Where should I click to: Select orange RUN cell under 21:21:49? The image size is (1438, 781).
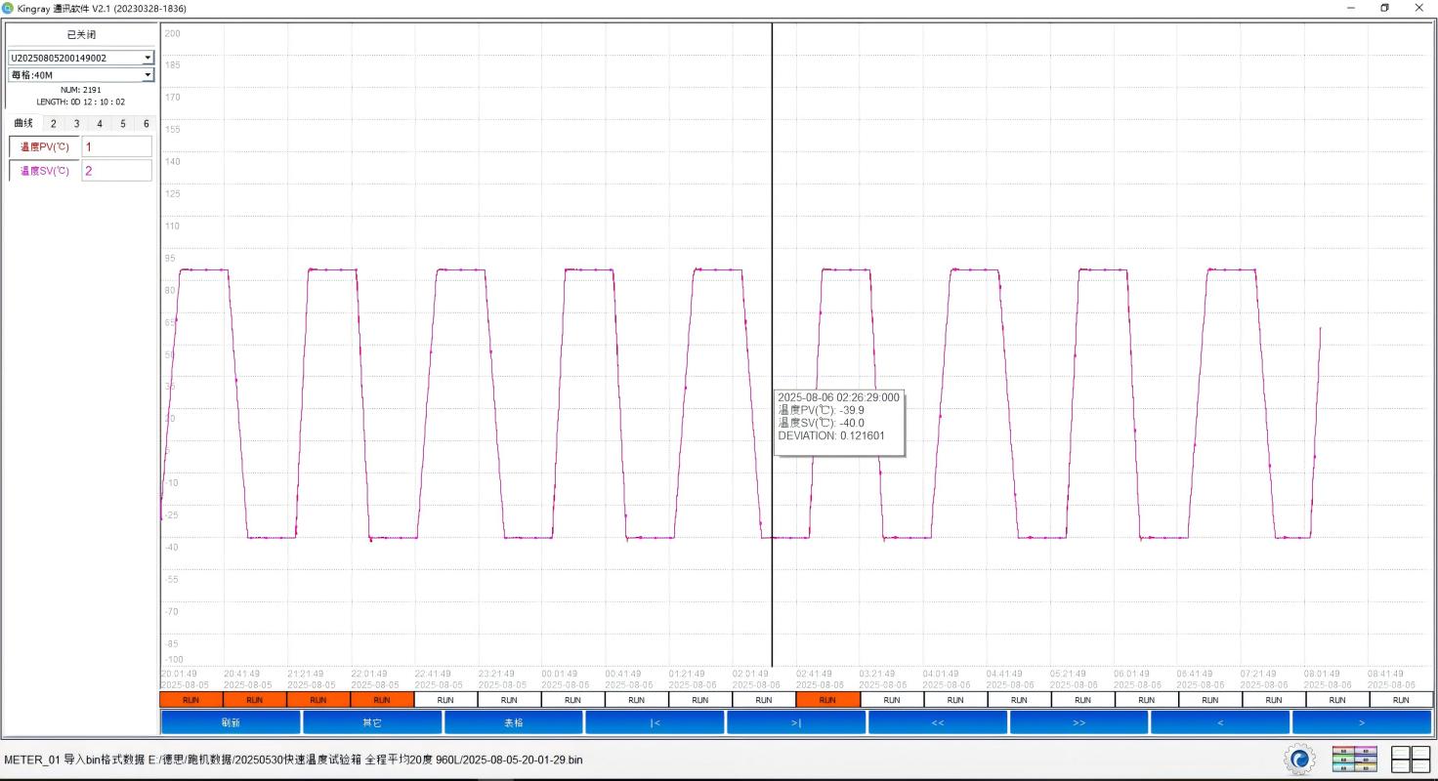318,700
